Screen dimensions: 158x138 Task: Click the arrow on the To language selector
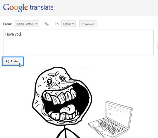[73, 24]
